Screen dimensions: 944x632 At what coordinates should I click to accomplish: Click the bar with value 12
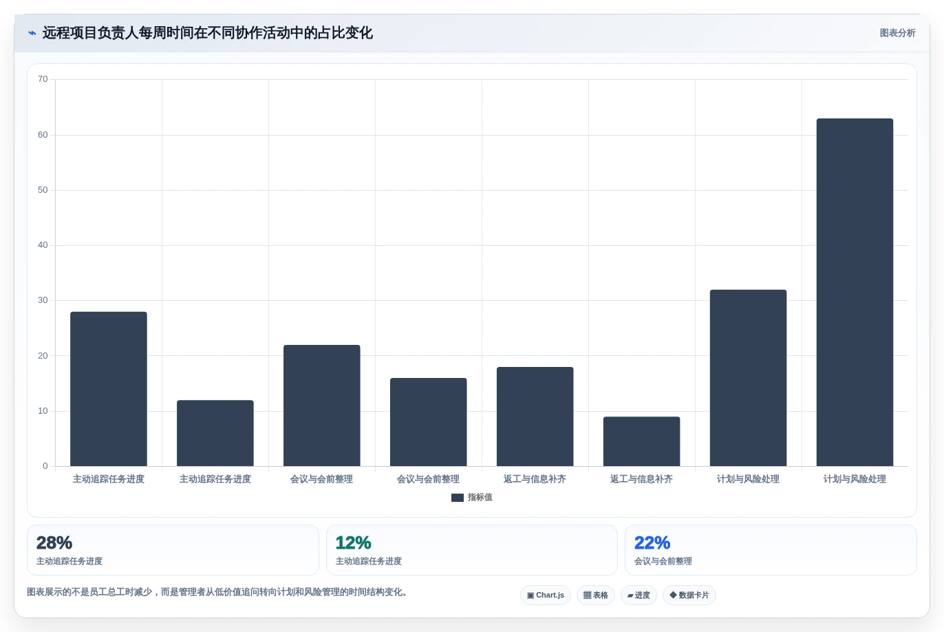[215, 433]
